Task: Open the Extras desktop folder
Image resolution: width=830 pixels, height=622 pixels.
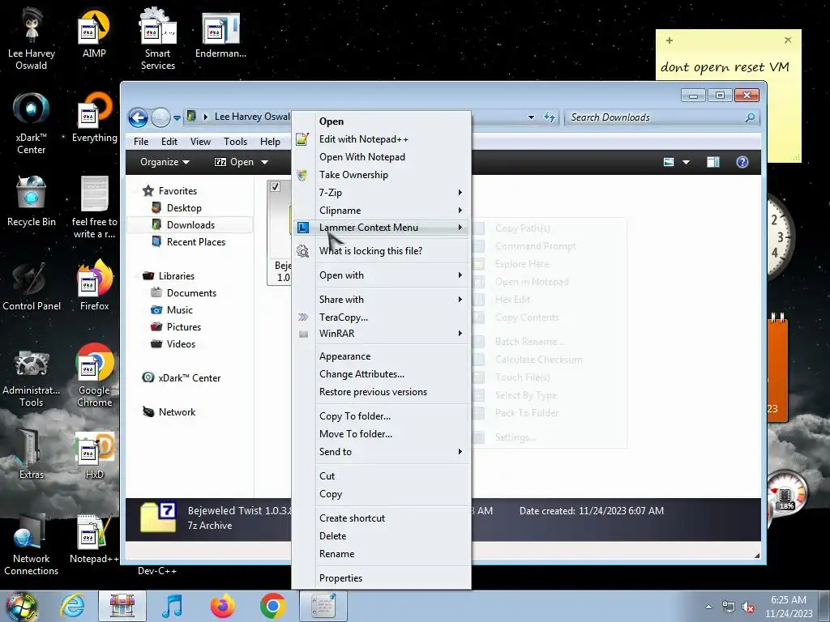Action: pyautogui.click(x=32, y=454)
